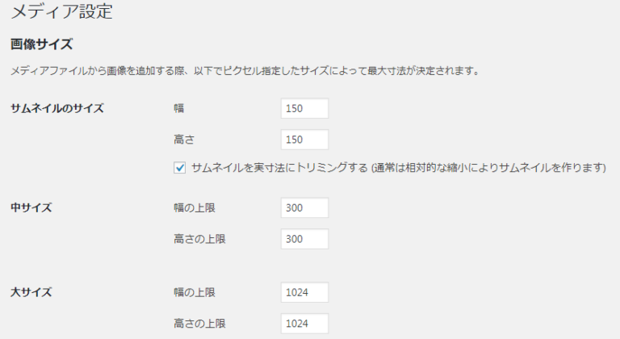
Task: Focus the medium size max width field
Action: pos(305,207)
